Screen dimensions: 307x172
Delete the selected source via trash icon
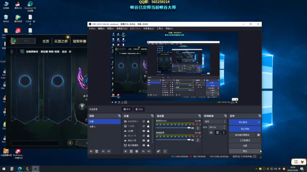(x=131, y=151)
